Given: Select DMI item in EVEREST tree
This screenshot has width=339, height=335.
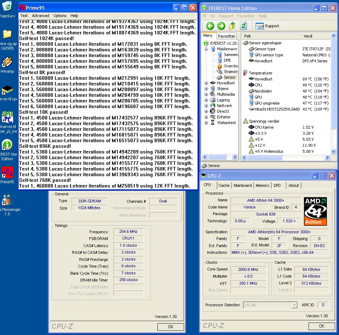Looking at the screenshot, I should point(224,60).
